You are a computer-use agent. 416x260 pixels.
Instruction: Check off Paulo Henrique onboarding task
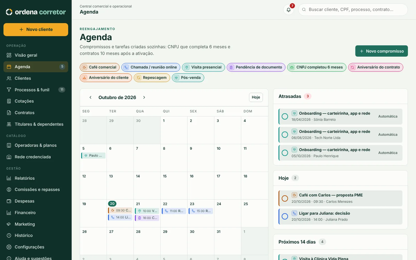(285, 153)
